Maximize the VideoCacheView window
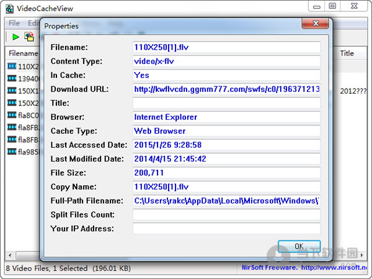Image resolution: width=372 pixels, height=279 pixels. tap(332, 6)
